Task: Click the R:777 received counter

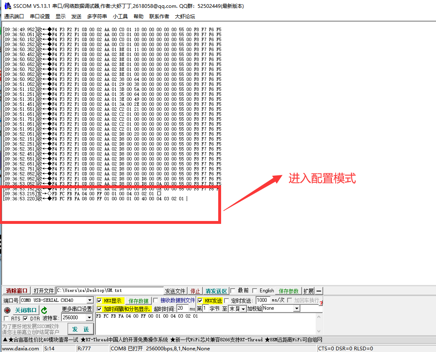Action: point(84,348)
